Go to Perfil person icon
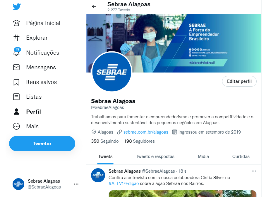Image resolution: width=266 pixels, height=197 pixels. (16, 112)
